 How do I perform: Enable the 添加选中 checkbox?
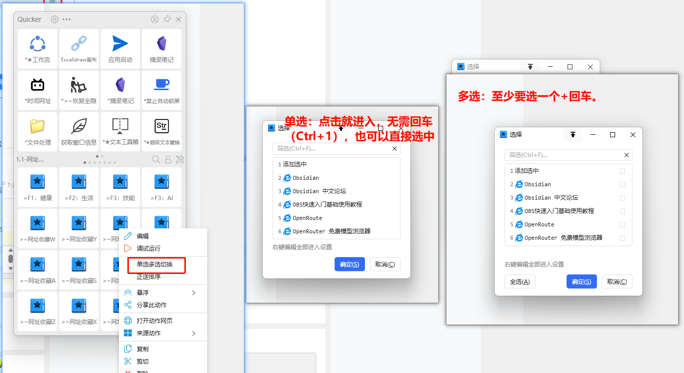tap(623, 171)
